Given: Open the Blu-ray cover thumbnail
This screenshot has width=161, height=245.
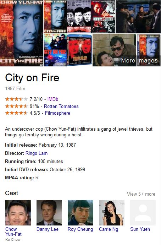Looking at the screenshot, I should [79, 50].
